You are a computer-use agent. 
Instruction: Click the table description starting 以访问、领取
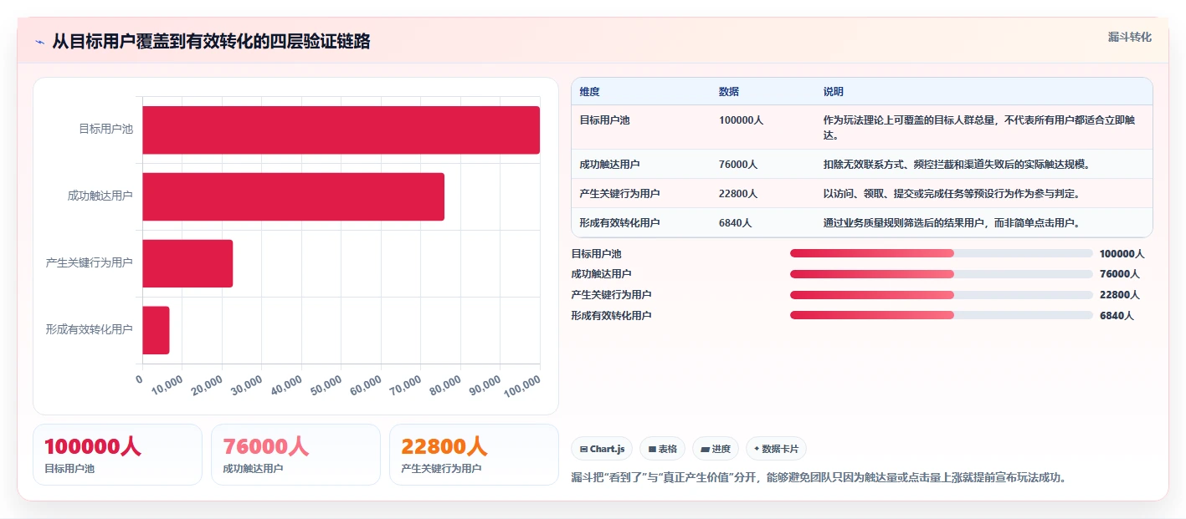[952, 194]
